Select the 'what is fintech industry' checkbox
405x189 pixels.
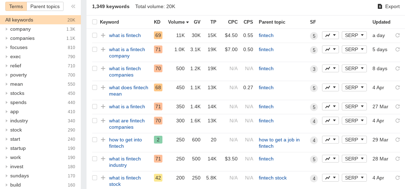95,159
